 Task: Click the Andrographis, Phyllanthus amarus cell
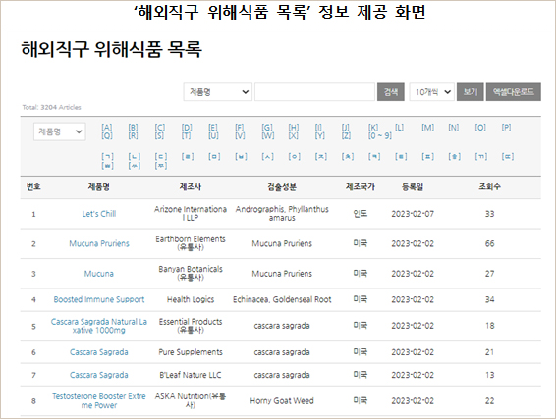[282, 214]
